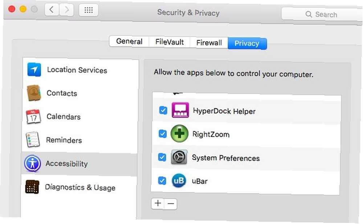Uncheck uBar accessibility permission
The width and height of the screenshot is (363, 224).
[162, 181]
